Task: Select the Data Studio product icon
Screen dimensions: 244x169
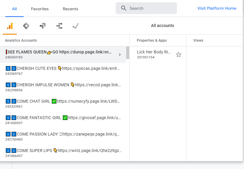Action: click(59, 26)
